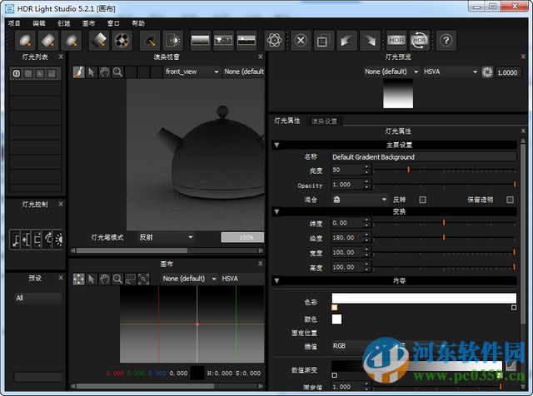The image size is (533, 396).
Task: Collapse the 变换 section
Action: 276,211
